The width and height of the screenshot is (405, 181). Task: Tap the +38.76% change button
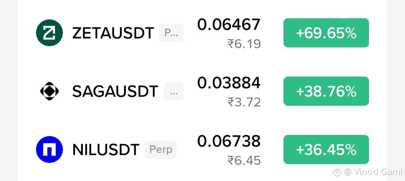click(326, 91)
